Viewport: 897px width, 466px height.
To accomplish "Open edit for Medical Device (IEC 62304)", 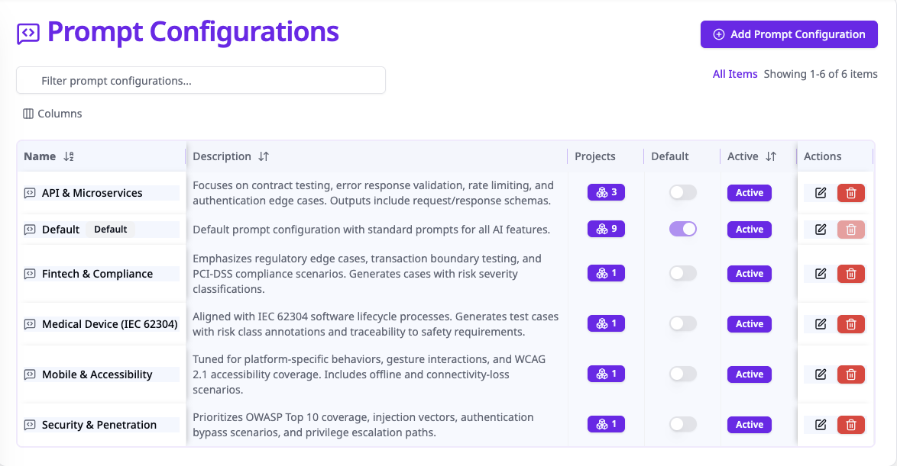I will 821,324.
